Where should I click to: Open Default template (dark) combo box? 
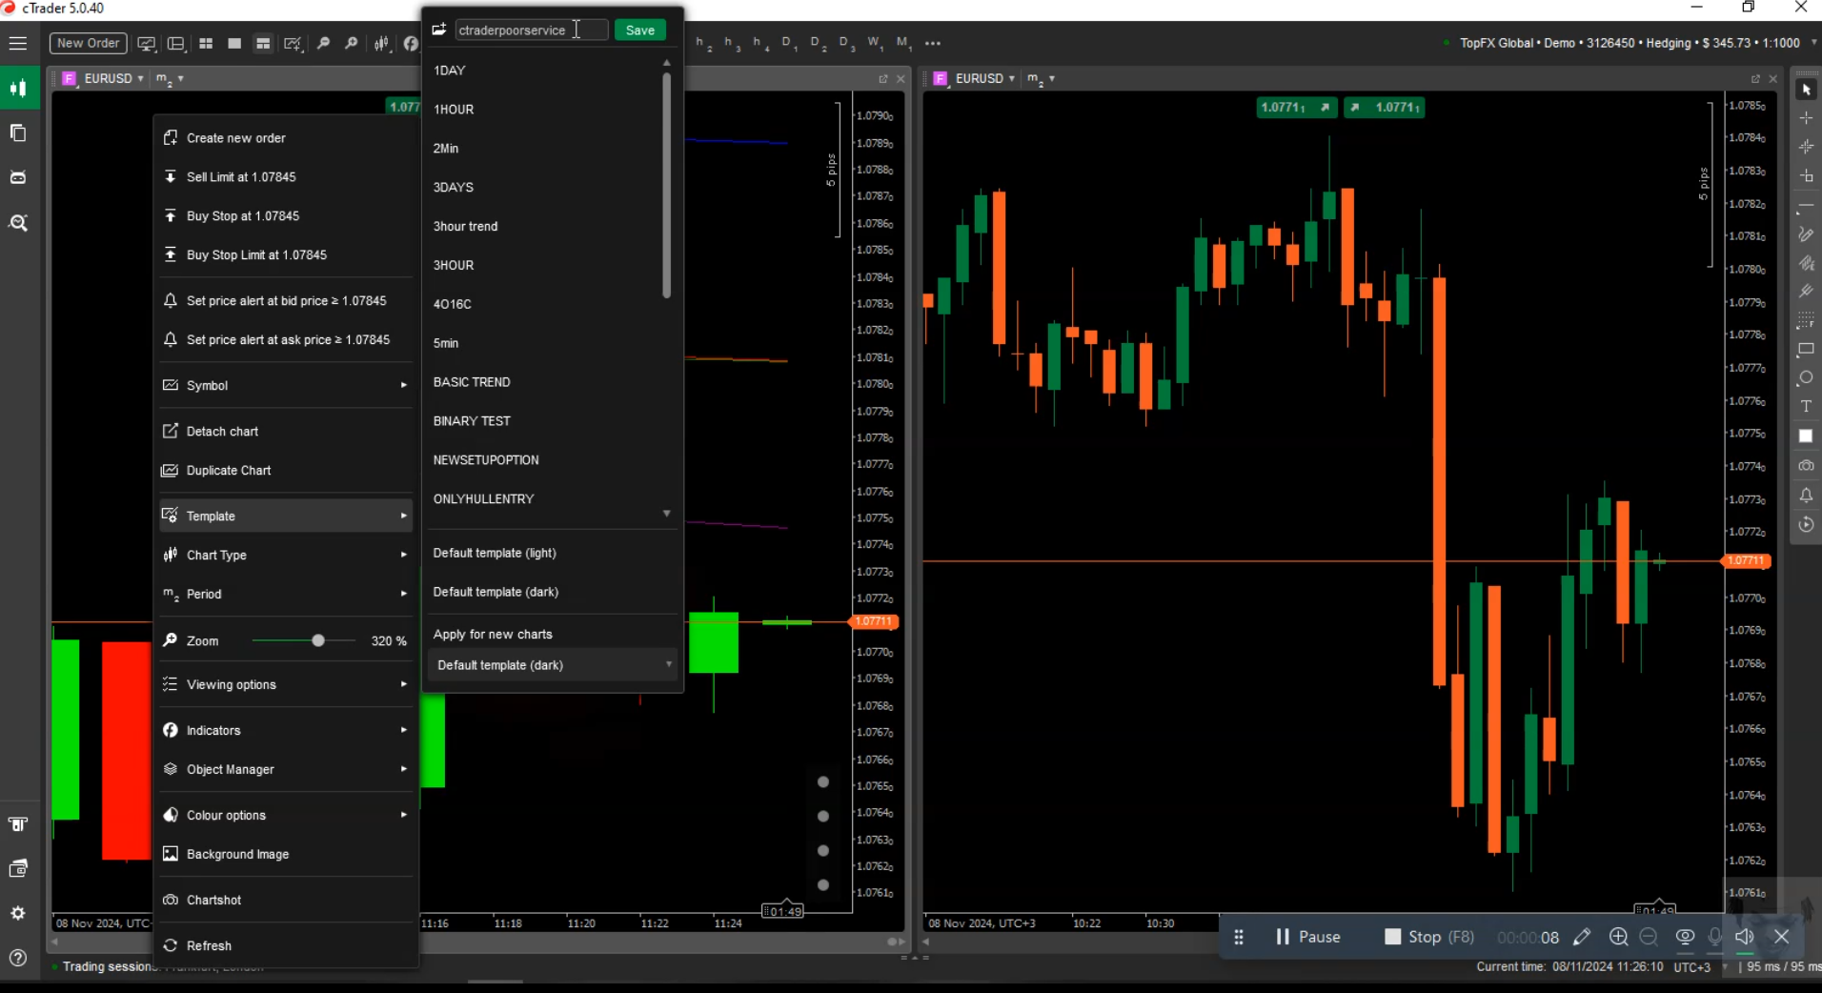pos(554,665)
